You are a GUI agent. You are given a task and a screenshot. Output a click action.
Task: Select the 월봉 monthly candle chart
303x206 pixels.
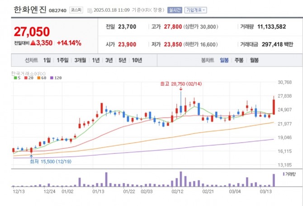pos(254,60)
